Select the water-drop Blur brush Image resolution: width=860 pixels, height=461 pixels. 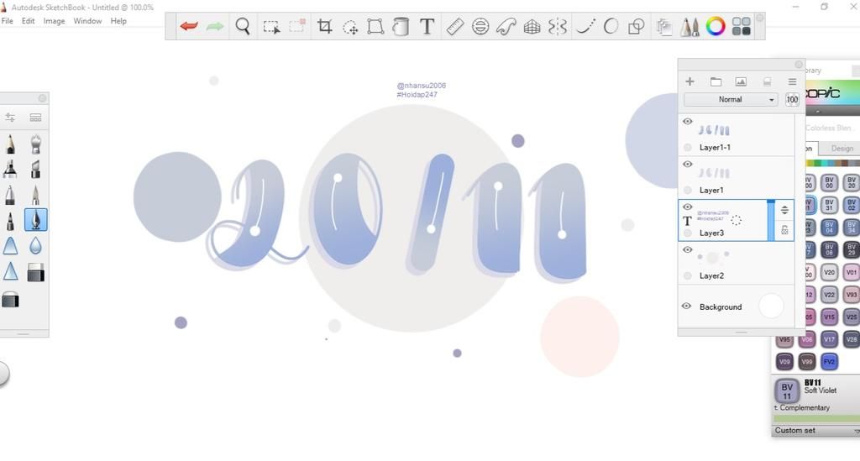[35, 245]
